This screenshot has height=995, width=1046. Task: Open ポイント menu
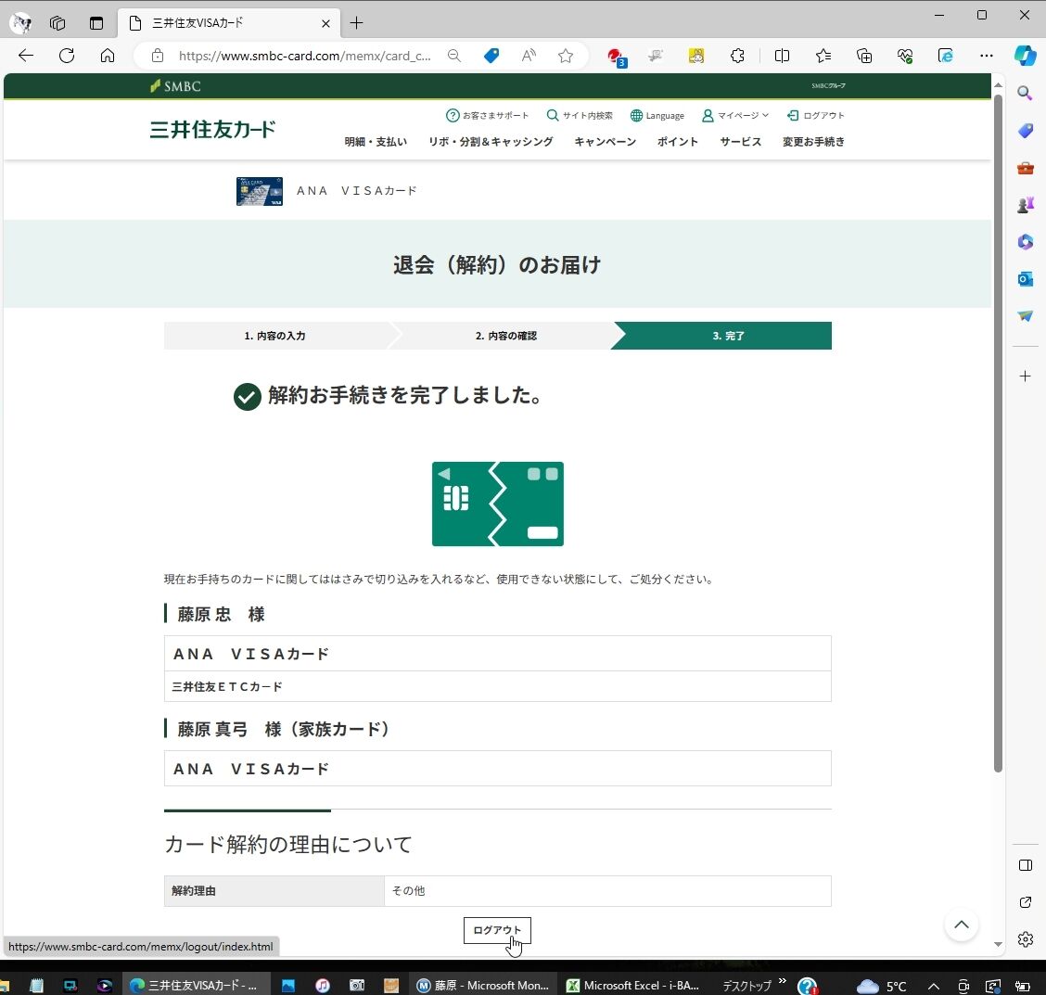point(678,141)
